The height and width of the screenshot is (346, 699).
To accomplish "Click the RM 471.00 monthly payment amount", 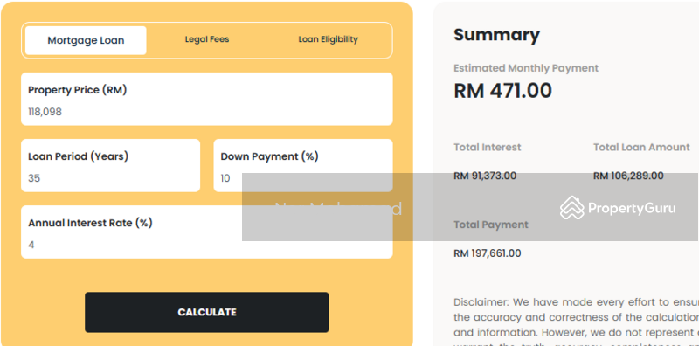I will click(503, 91).
